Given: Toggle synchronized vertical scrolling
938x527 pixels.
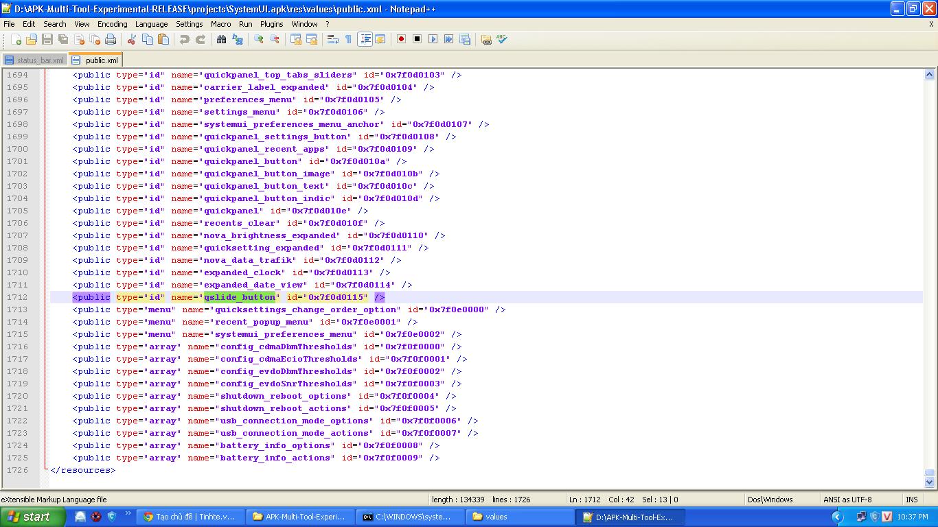Looking at the screenshot, I should point(296,40).
